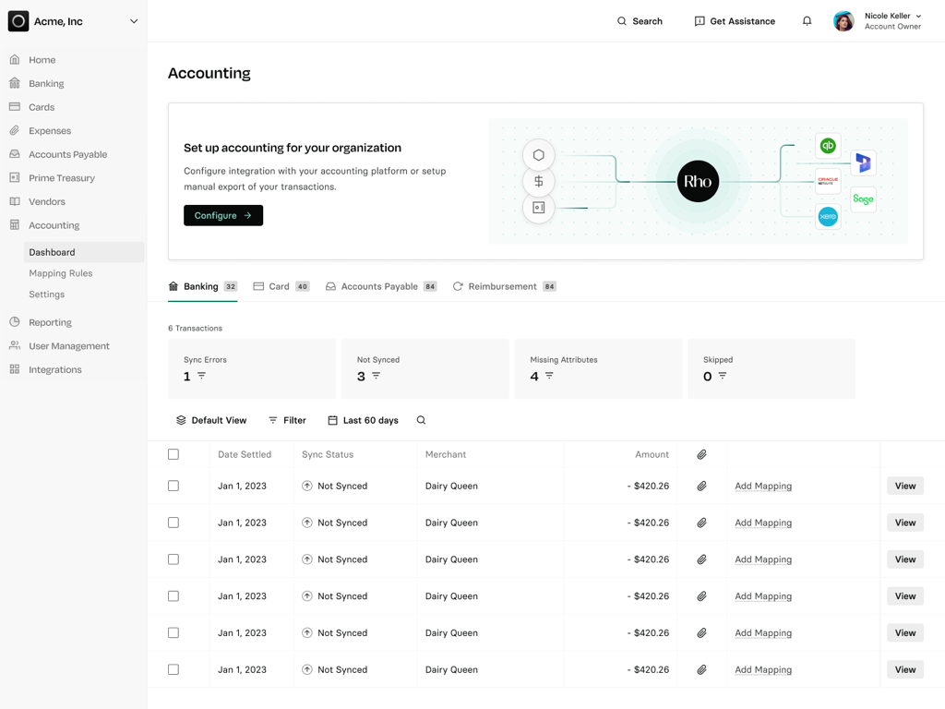Click the Microsoft Dynamics logo icon
945x709 pixels.
click(864, 162)
